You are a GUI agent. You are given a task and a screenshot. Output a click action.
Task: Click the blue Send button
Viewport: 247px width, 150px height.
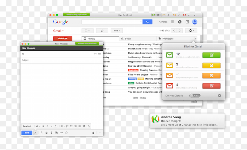[x=27, y=133]
